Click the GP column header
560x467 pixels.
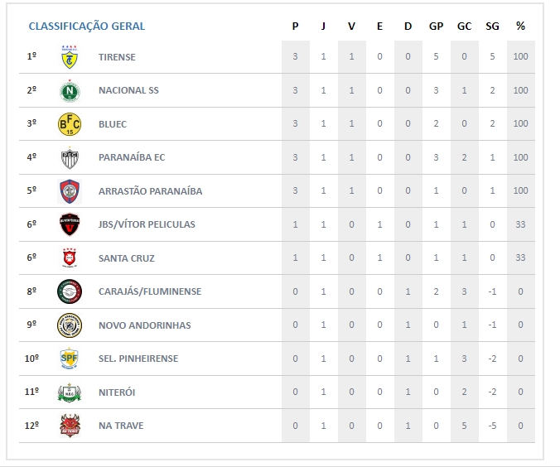click(436, 26)
